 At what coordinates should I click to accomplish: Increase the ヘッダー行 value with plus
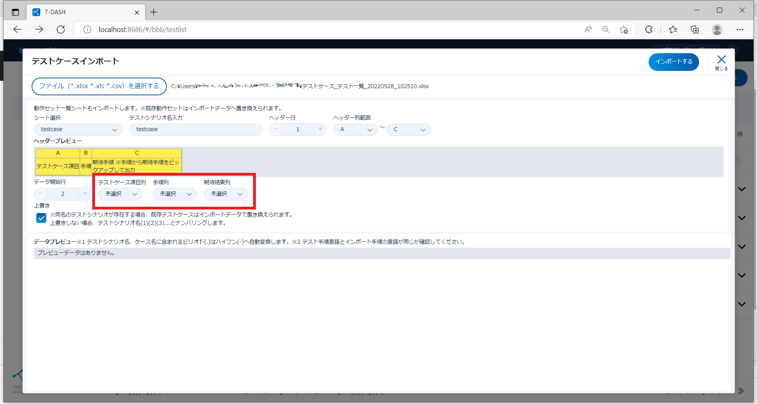(320, 129)
